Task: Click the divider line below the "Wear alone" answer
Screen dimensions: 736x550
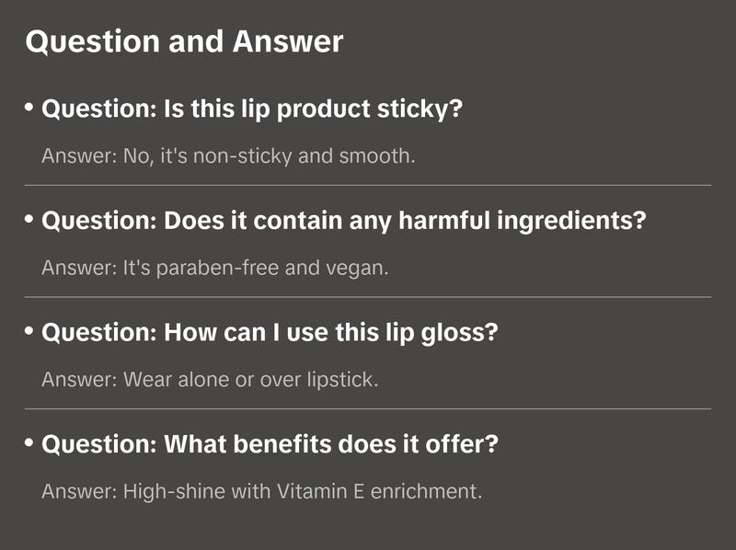Action: coord(367,408)
